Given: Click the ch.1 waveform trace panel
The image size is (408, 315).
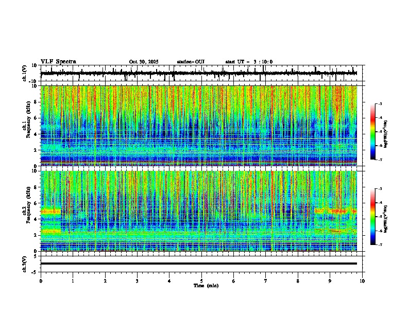Looking at the screenshot, I should pos(202,73).
